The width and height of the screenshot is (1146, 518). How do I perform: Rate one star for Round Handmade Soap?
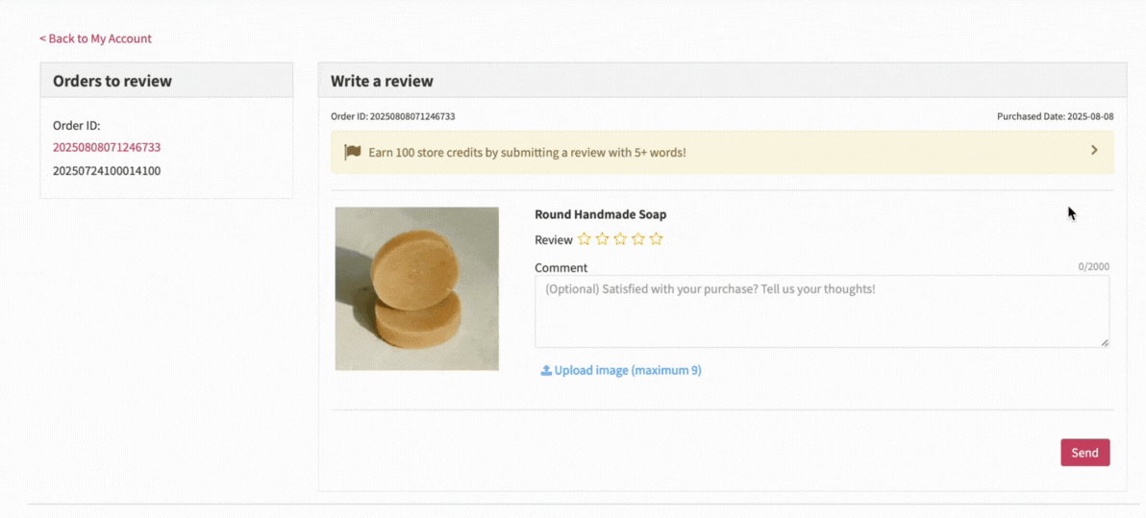584,239
